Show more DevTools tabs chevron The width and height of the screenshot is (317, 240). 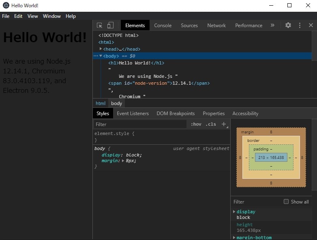(x=272, y=25)
